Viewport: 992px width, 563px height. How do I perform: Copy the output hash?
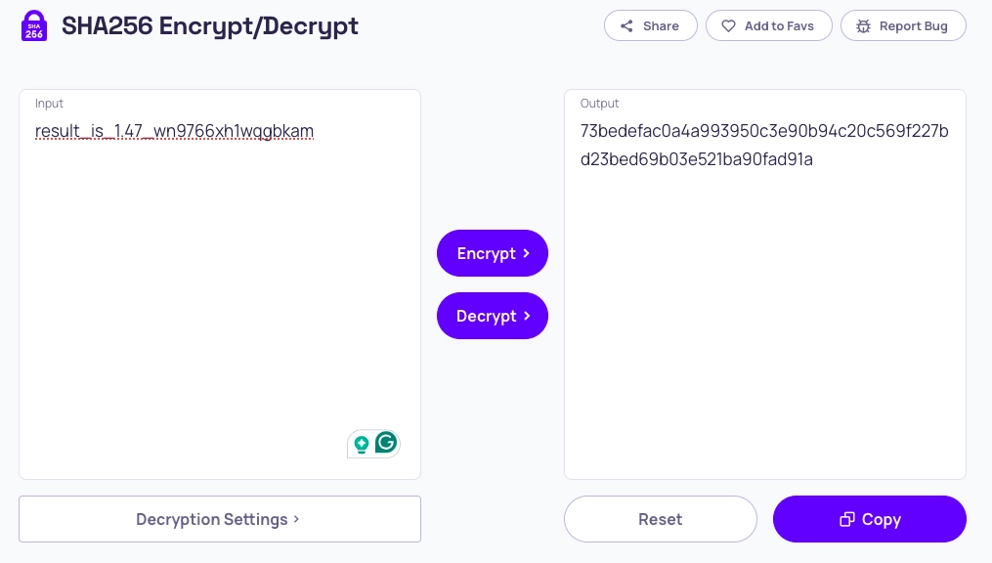click(870, 519)
